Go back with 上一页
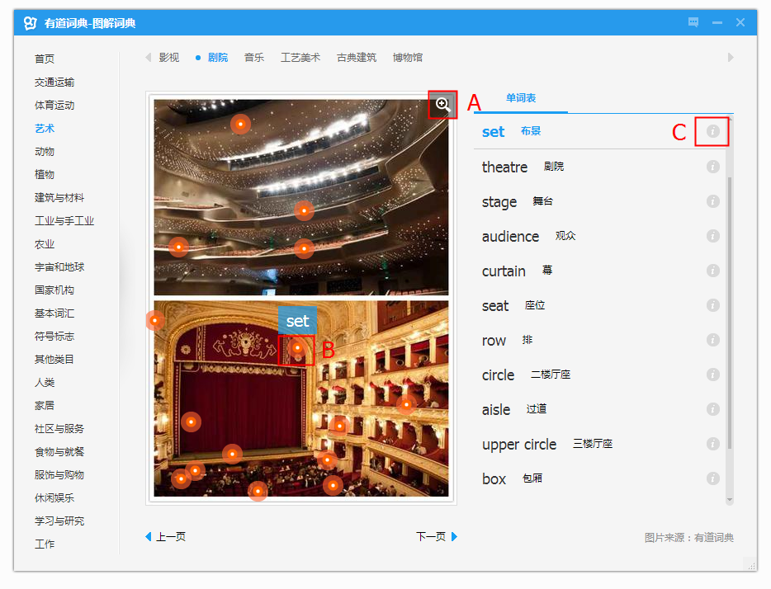Screen dimensions: 771x589 (x=171, y=536)
